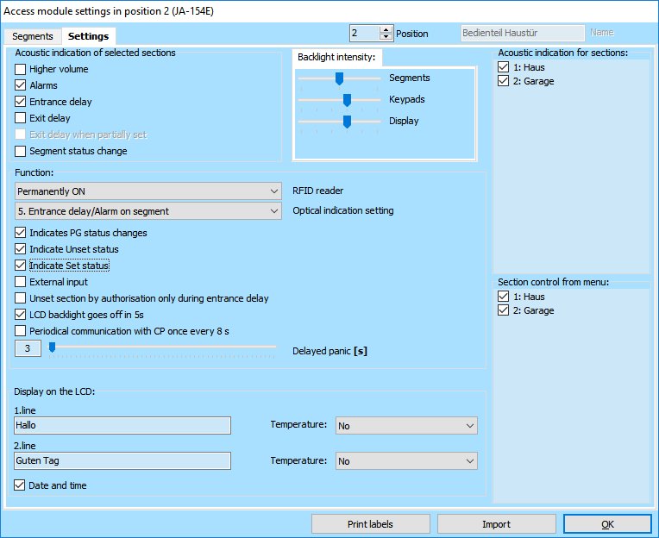This screenshot has height=538, width=659.
Task: Select the Settings tab
Action: [x=87, y=36]
